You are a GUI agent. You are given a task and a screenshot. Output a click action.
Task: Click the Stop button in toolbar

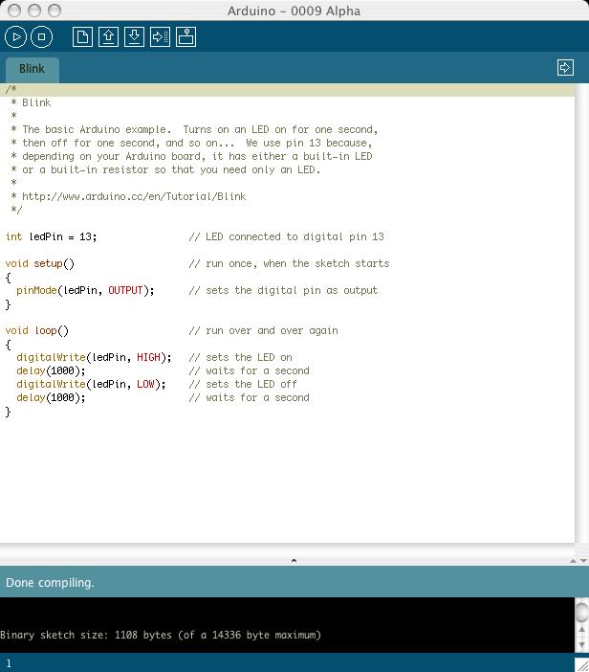(x=41, y=37)
